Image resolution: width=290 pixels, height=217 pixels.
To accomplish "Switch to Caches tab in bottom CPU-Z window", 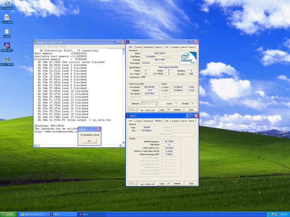I will pos(139,121).
